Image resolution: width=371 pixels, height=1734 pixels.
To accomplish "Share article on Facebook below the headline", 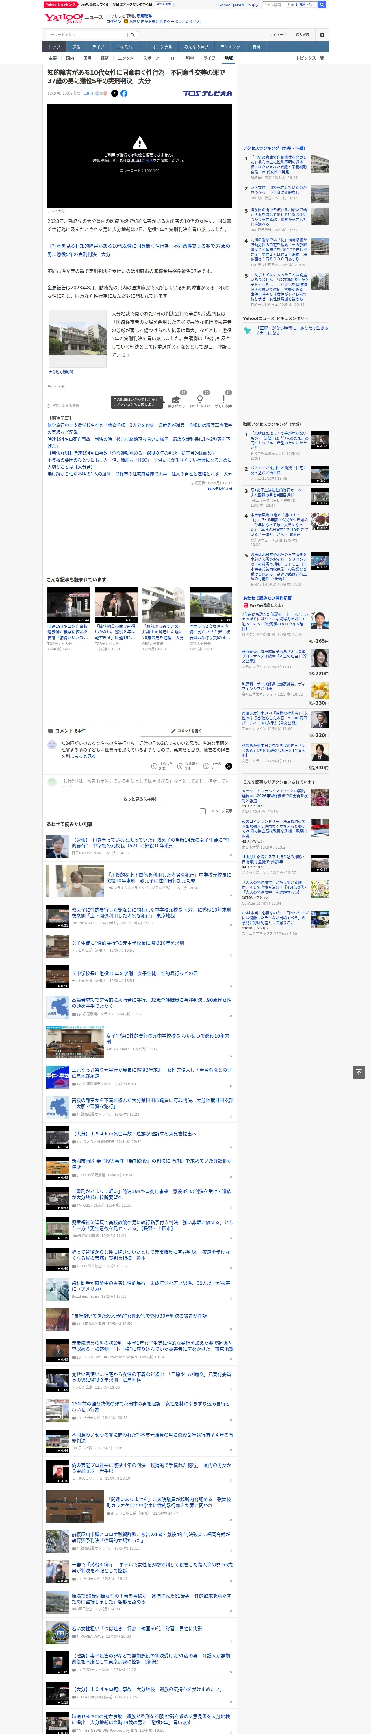I will [x=124, y=94].
